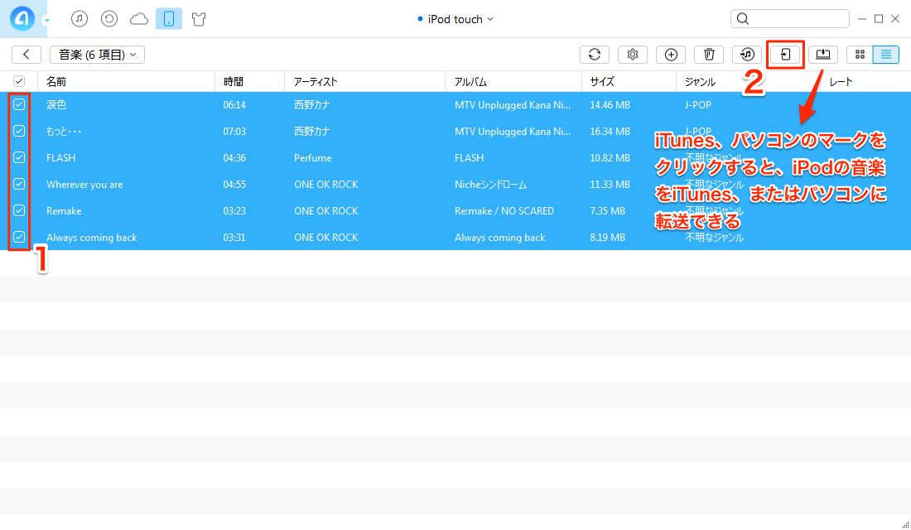Click the Perfume artist cell
Image resolution: width=911 pixels, height=530 pixels.
pyautogui.click(x=312, y=158)
